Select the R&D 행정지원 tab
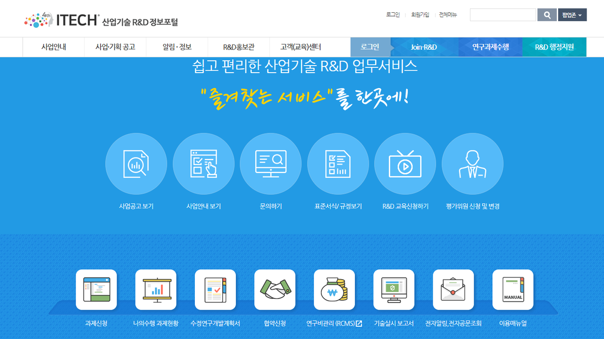 [x=554, y=47]
